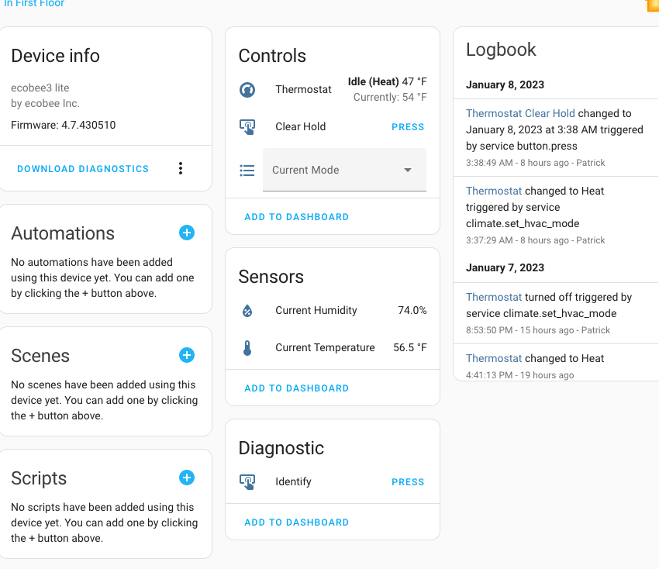
Task: Click the Thermostat climate icon in Controls
Action: tap(247, 89)
